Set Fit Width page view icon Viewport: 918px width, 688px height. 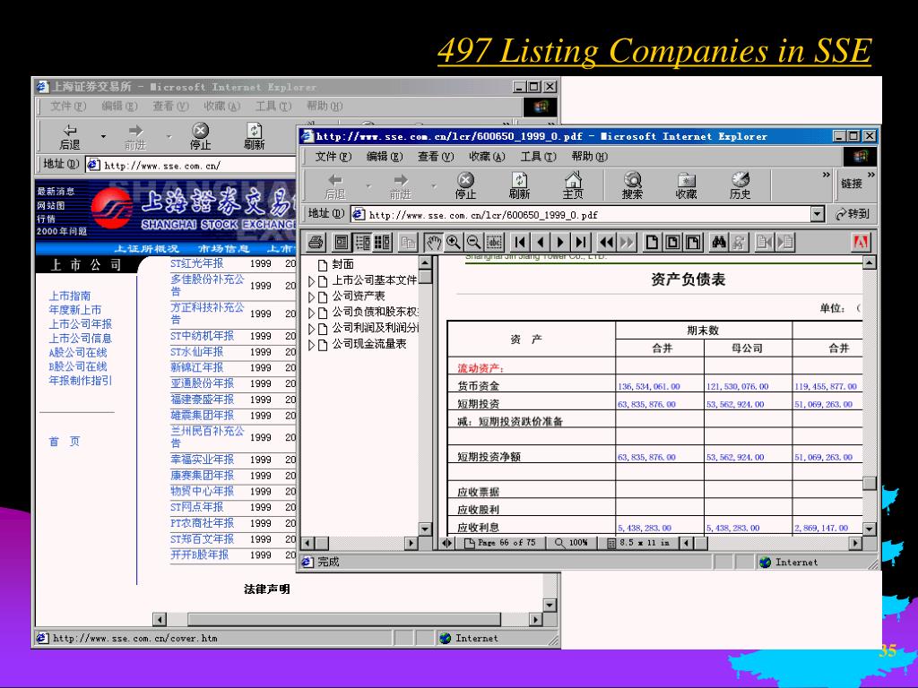pyautogui.click(x=693, y=242)
